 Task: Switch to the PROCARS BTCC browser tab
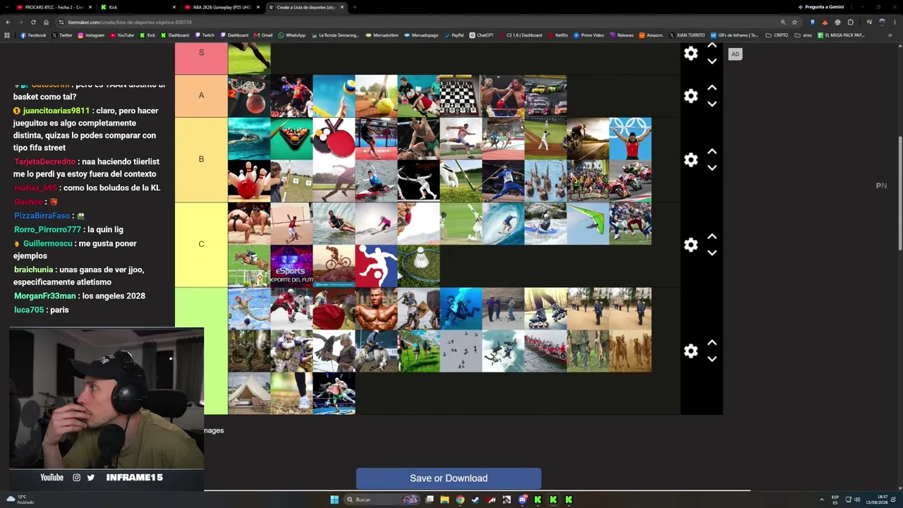click(53, 7)
